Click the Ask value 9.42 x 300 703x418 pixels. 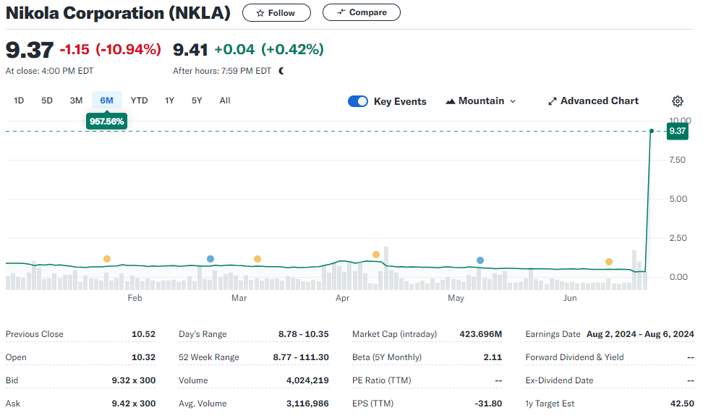tap(134, 404)
